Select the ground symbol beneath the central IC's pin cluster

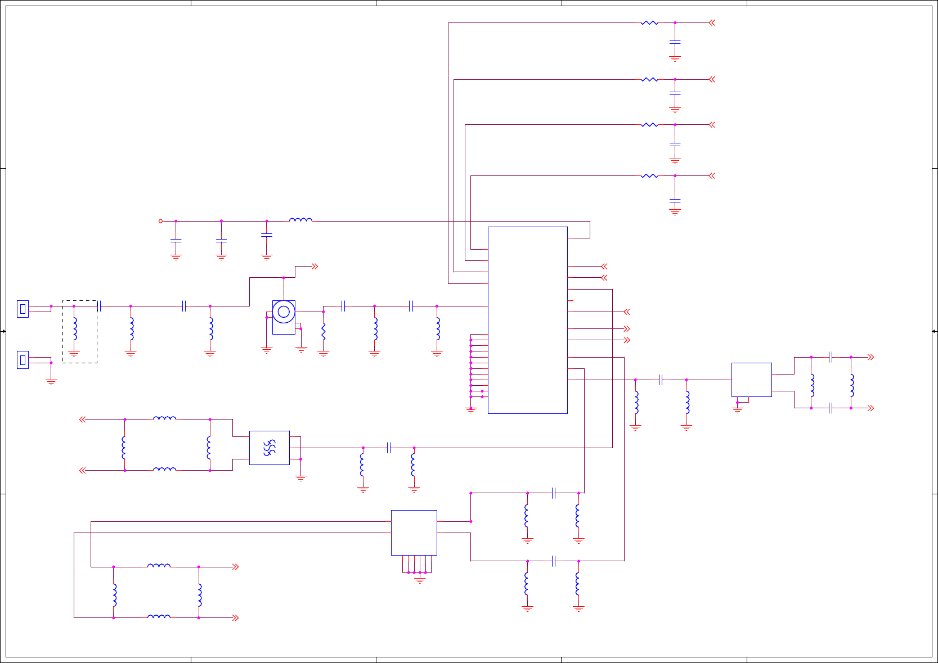[471, 411]
